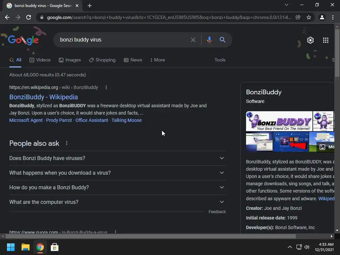Image resolution: width=340 pixels, height=255 pixels.
Task: Open the Bonzi Buddy logo image
Action: point(279,121)
